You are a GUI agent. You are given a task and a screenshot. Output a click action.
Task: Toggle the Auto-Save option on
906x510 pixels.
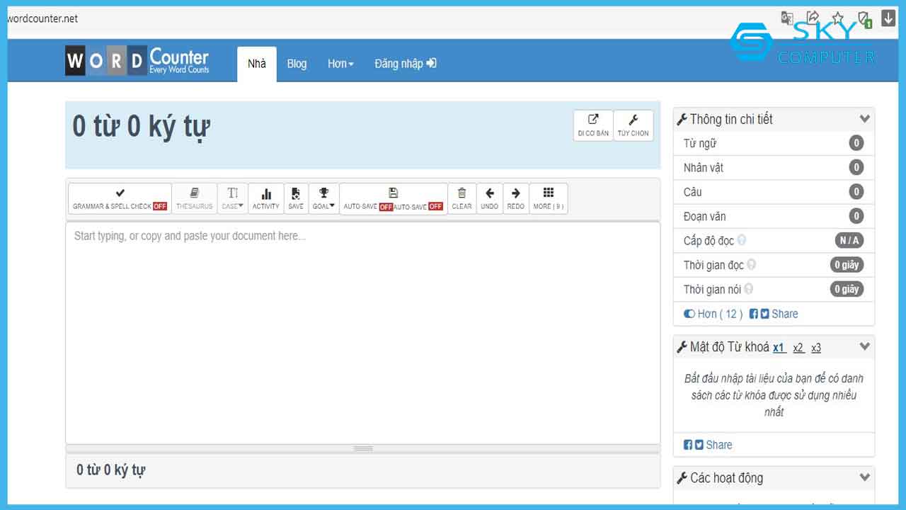(394, 198)
